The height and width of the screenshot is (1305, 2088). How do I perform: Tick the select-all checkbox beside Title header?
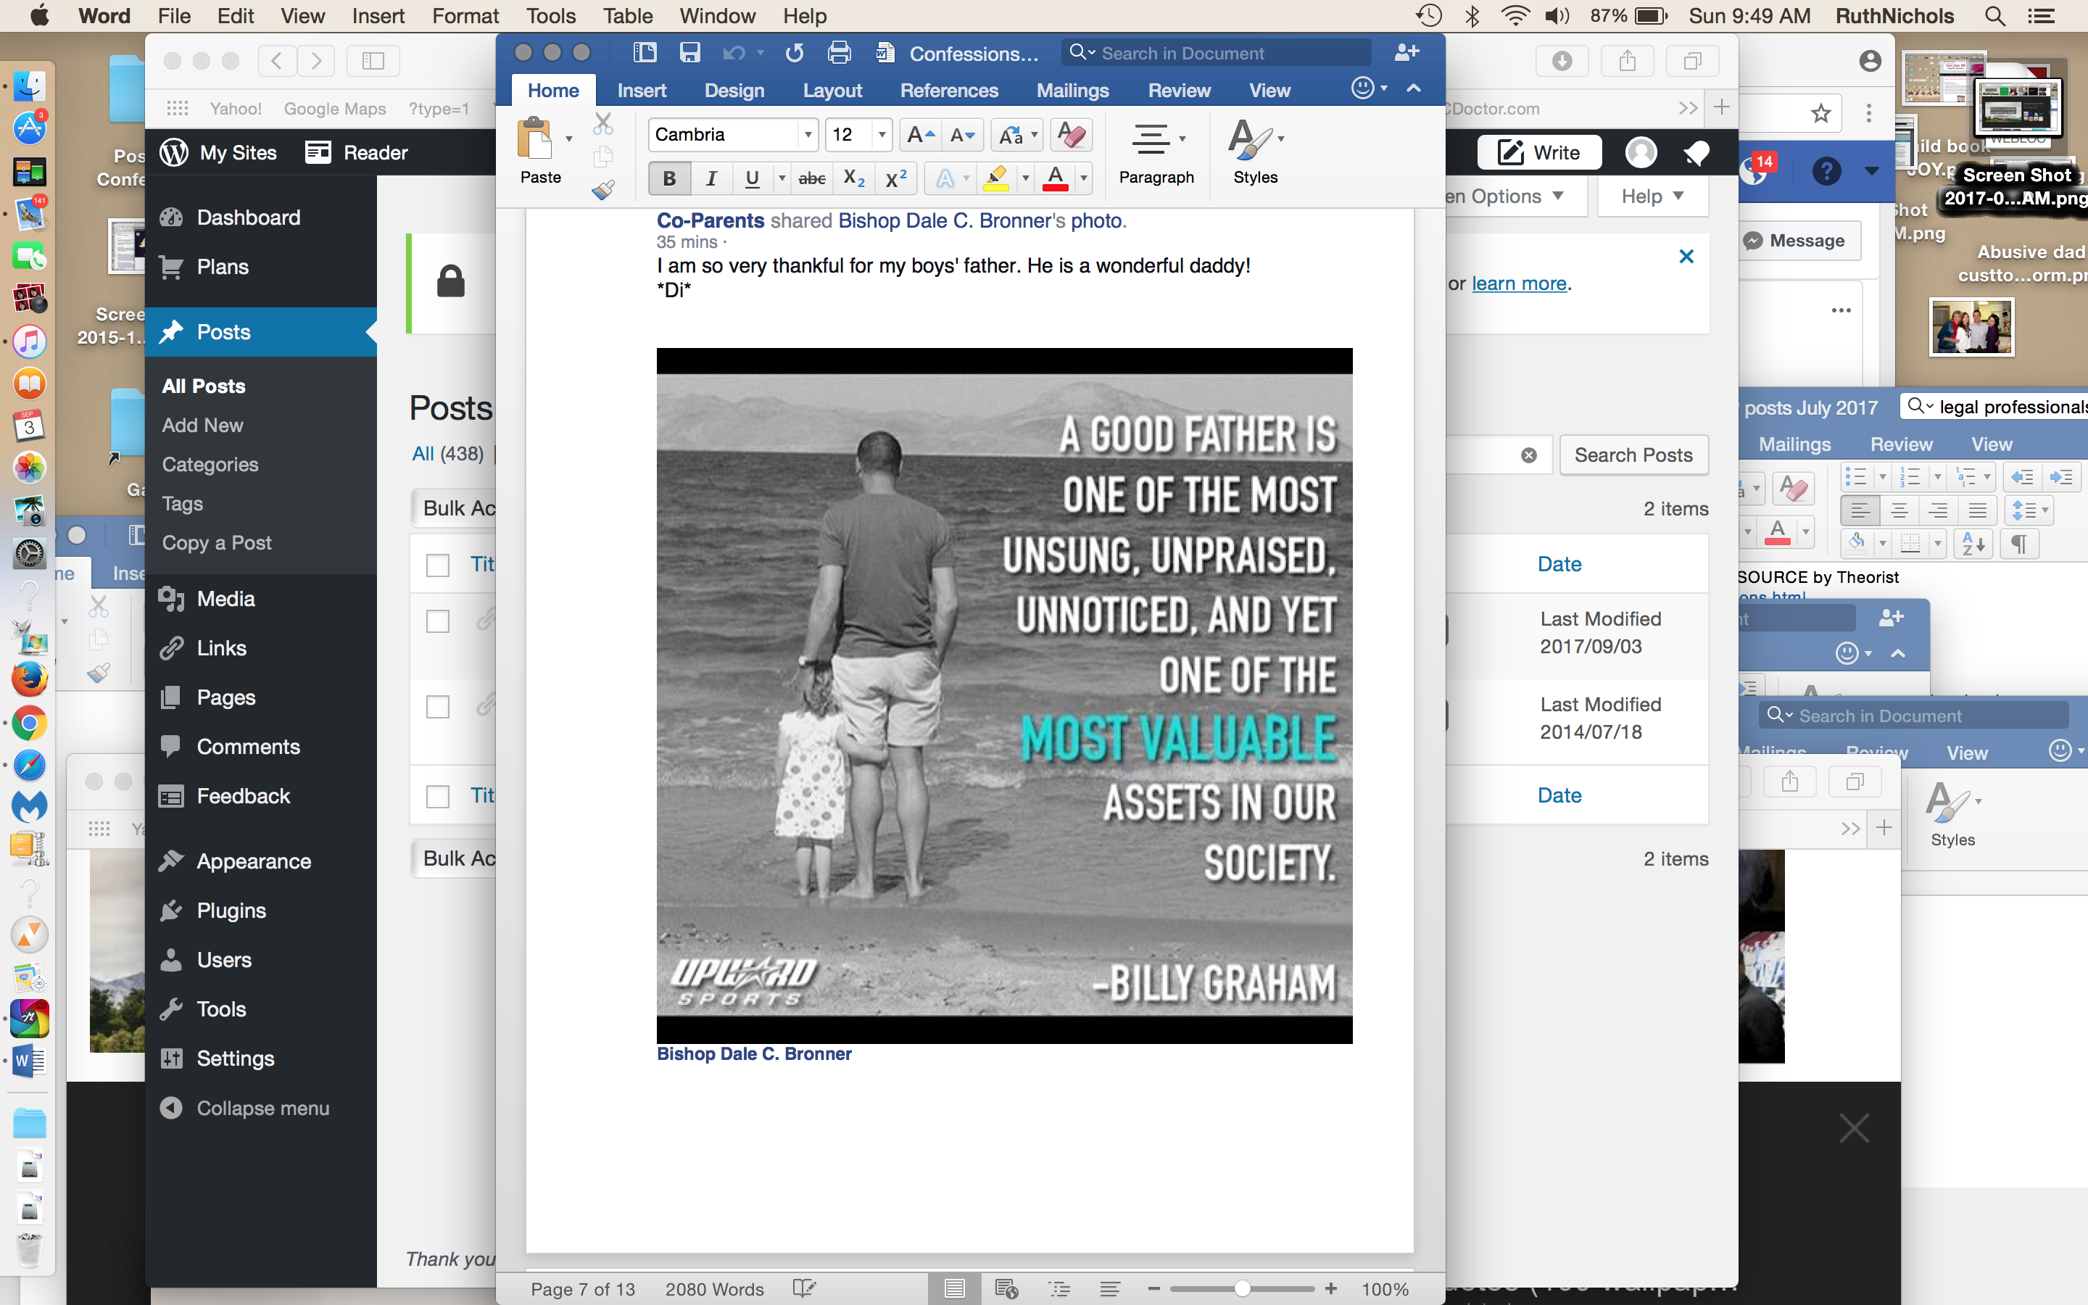click(439, 565)
